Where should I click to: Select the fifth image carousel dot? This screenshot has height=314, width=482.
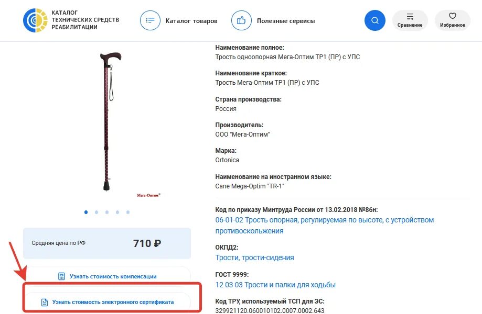tap(128, 212)
